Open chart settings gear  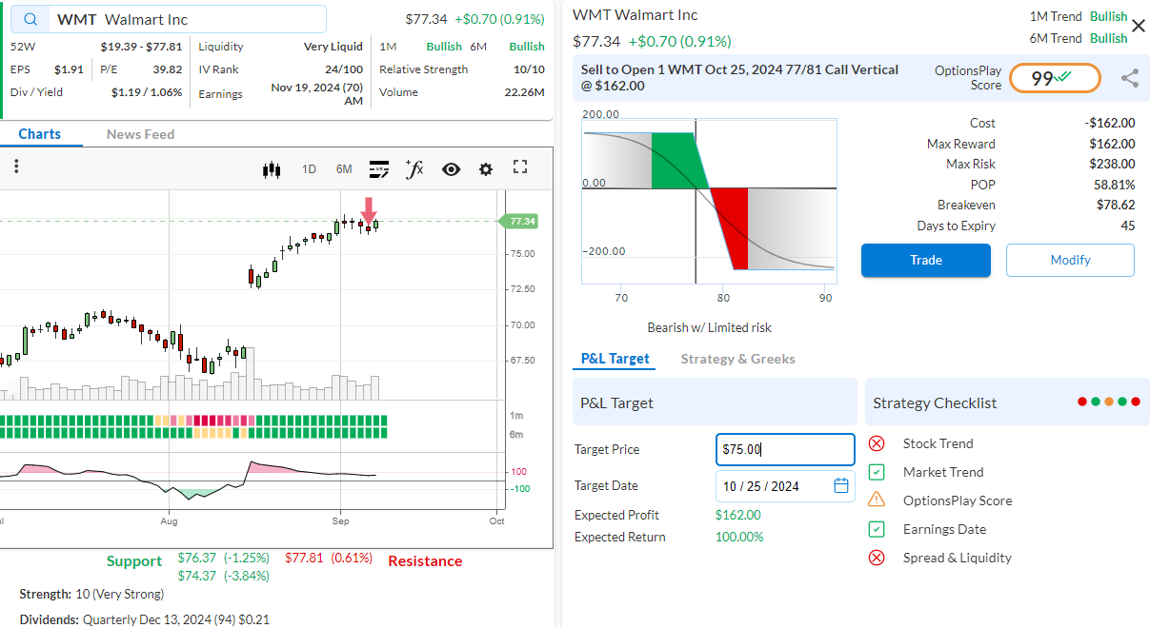point(486,169)
